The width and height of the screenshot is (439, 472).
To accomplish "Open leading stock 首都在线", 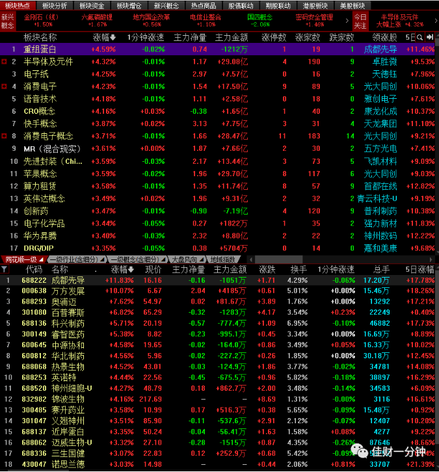I will pos(380,186).
